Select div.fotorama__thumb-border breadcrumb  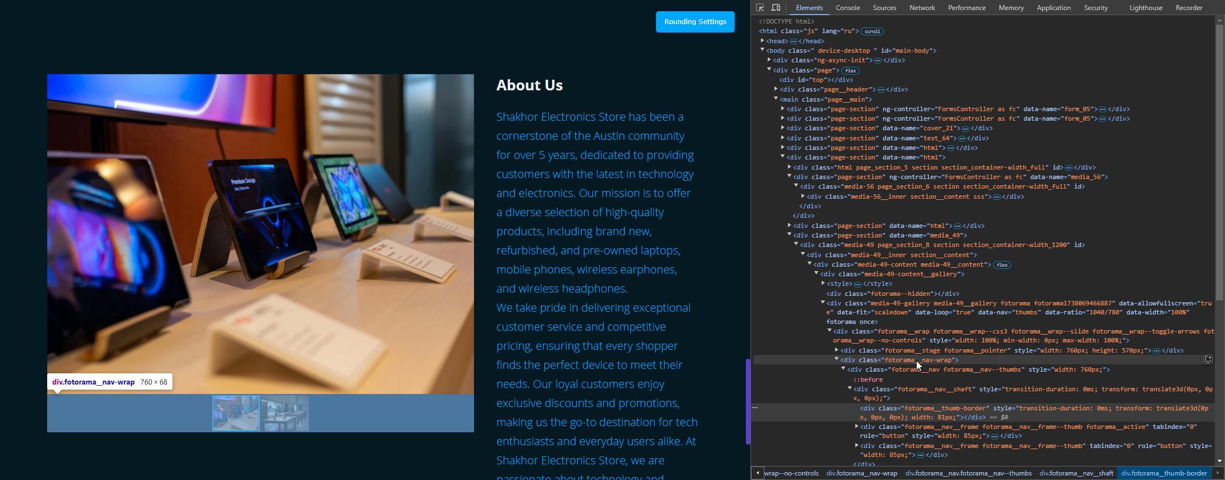click(x=1164, y=473)
